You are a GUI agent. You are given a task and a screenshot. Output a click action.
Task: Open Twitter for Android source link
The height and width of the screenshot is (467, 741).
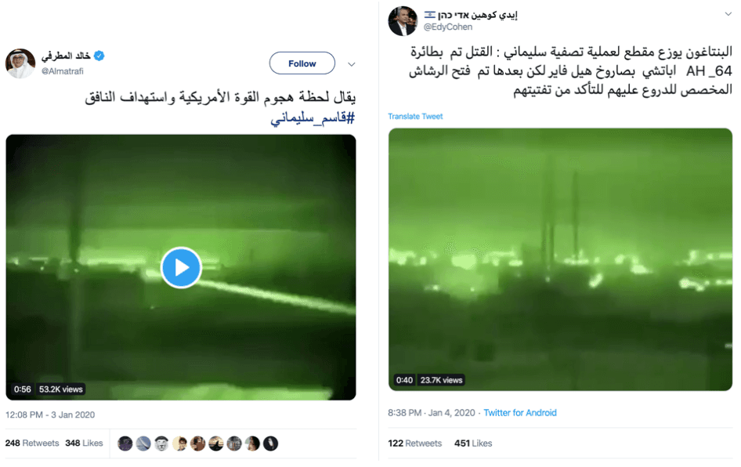point(520,413)
